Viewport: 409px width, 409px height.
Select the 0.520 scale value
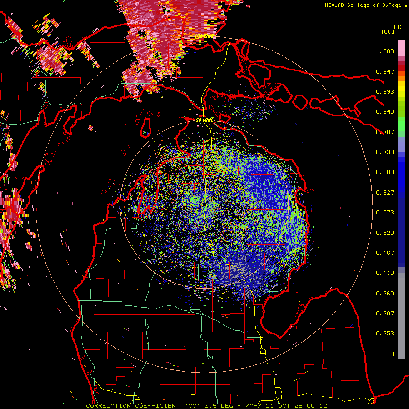385,233
